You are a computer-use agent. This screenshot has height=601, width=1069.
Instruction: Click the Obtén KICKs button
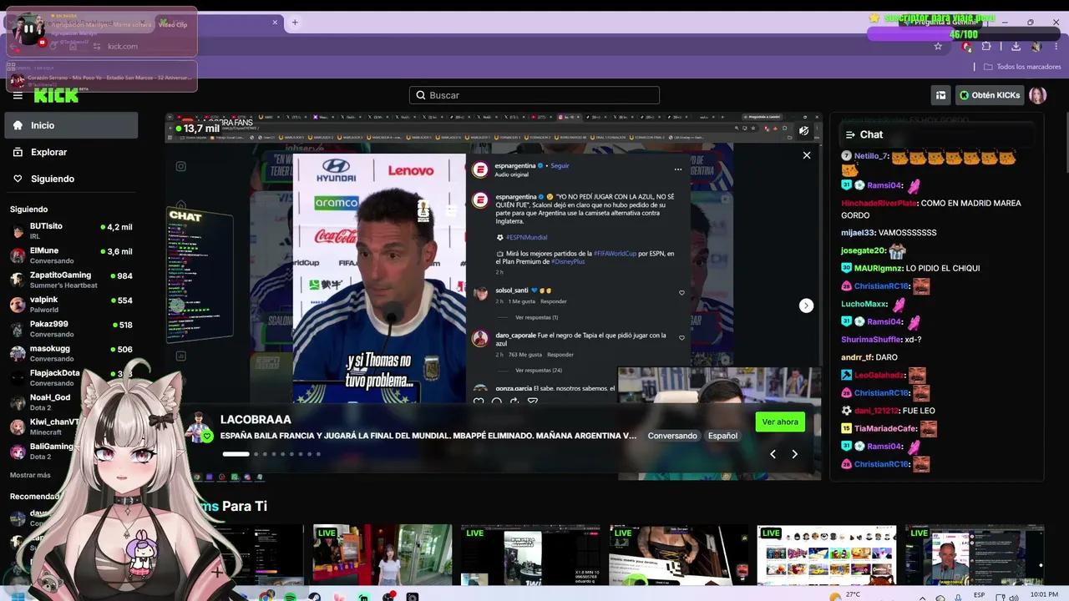click(989, 95)
